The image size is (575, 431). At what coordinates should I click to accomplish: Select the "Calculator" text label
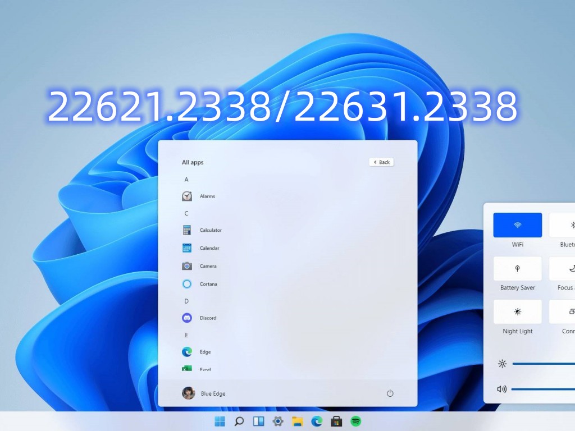211,230
